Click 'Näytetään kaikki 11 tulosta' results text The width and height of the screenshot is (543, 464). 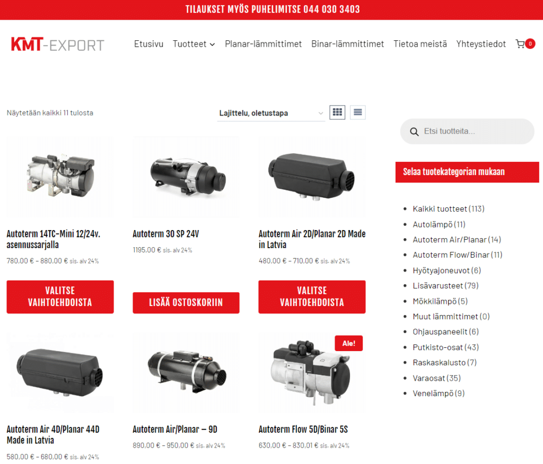pos(50,113)
